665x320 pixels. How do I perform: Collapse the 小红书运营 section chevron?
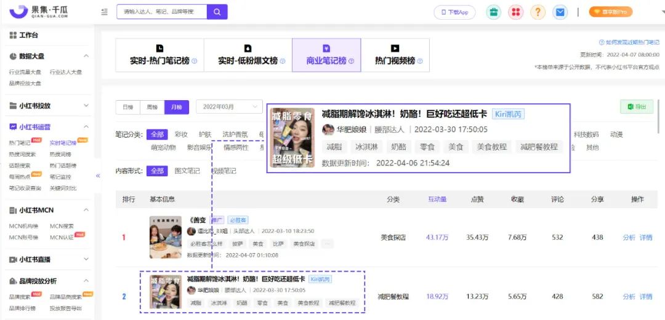click(86, 127)
